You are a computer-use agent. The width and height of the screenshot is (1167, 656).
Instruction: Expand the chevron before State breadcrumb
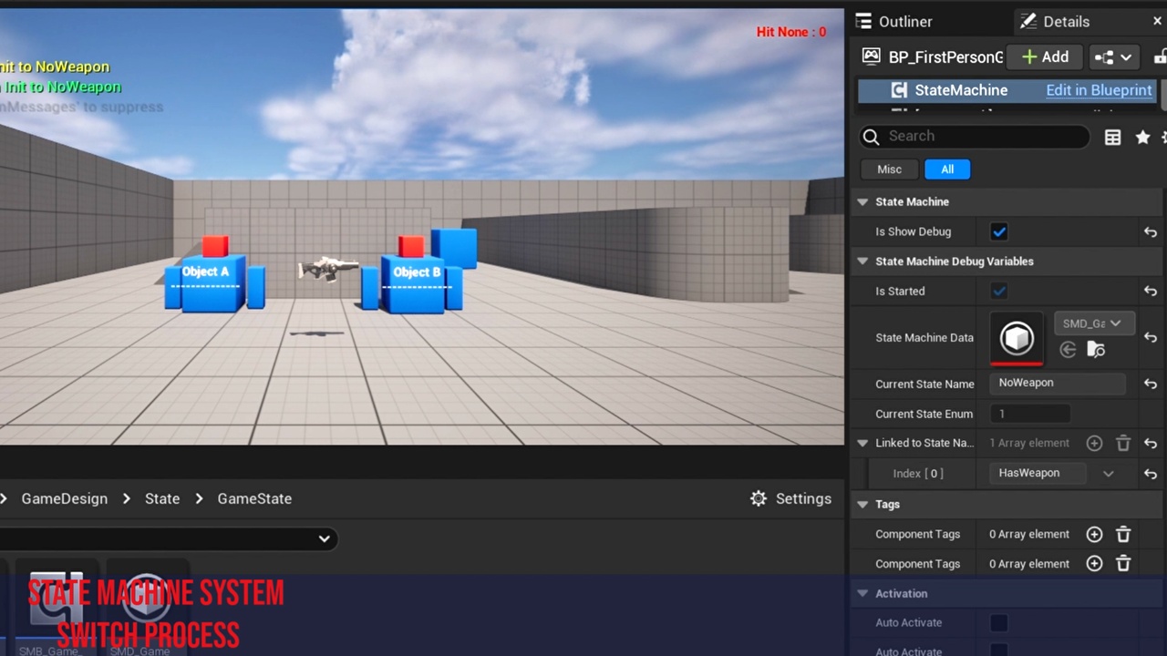(127, 499)
